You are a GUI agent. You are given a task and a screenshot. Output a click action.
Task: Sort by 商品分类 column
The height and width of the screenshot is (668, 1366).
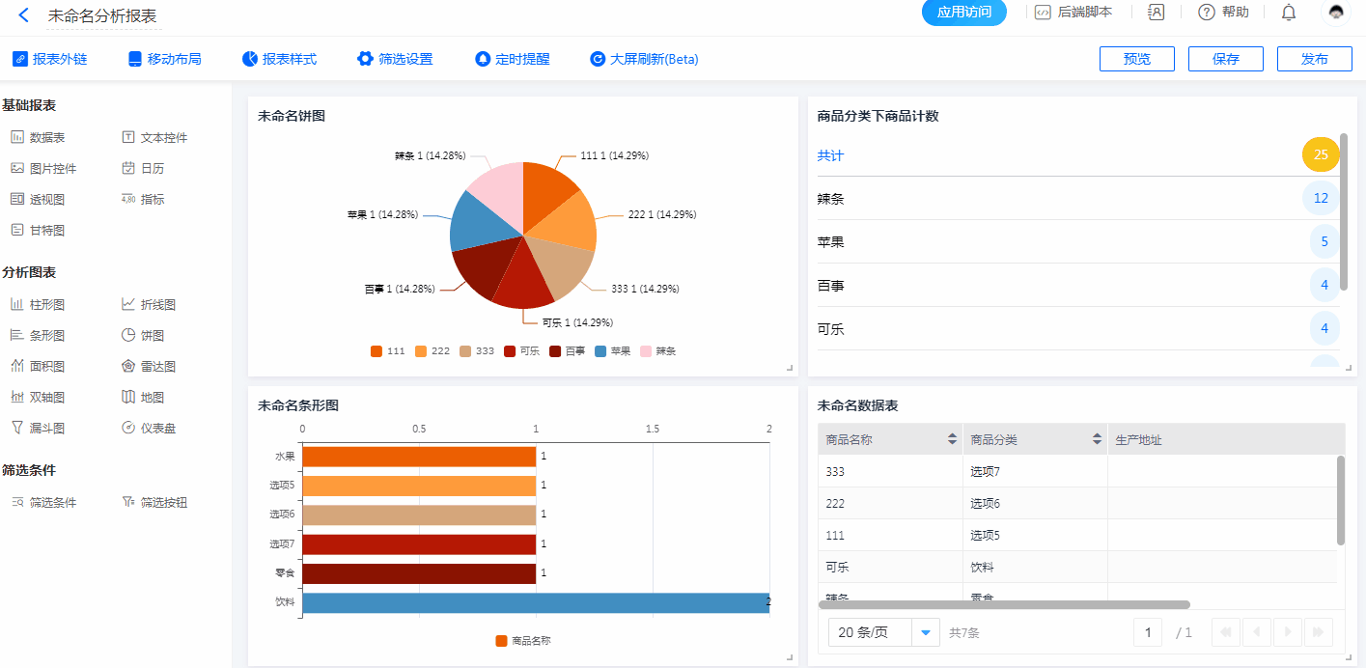(x=1097, y=440)
